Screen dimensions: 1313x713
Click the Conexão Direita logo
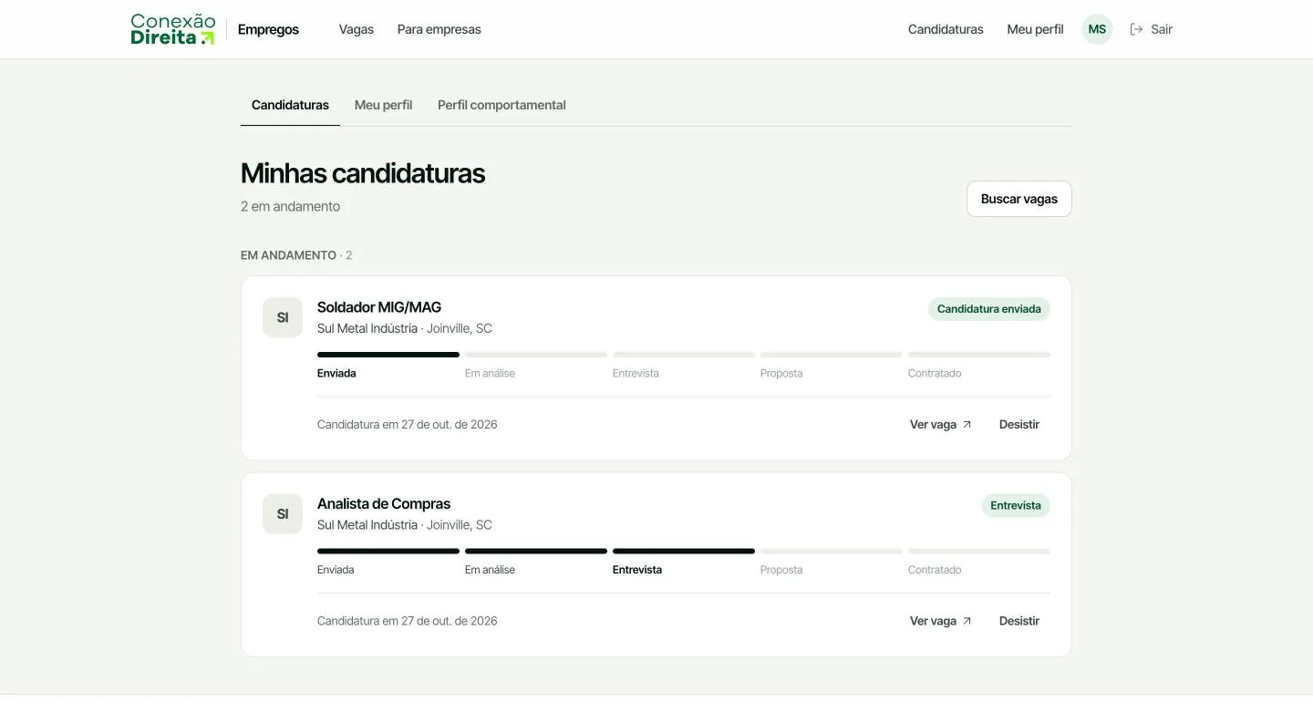[x=173, y=29]
